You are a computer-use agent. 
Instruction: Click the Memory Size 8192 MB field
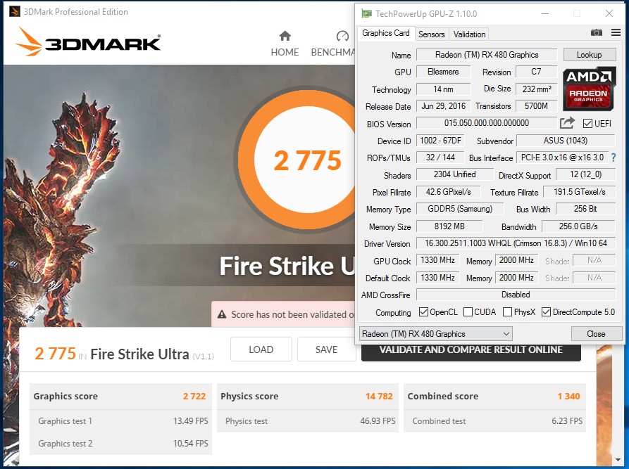pos(449,226)
